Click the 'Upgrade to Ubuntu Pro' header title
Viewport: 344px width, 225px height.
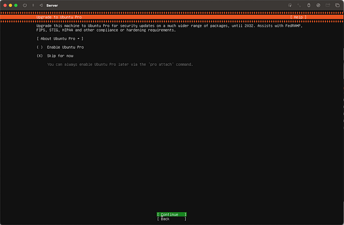point(59,17)
